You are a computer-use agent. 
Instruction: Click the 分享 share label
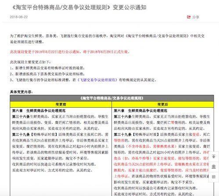pyautogui.click(x=196, y=17)
